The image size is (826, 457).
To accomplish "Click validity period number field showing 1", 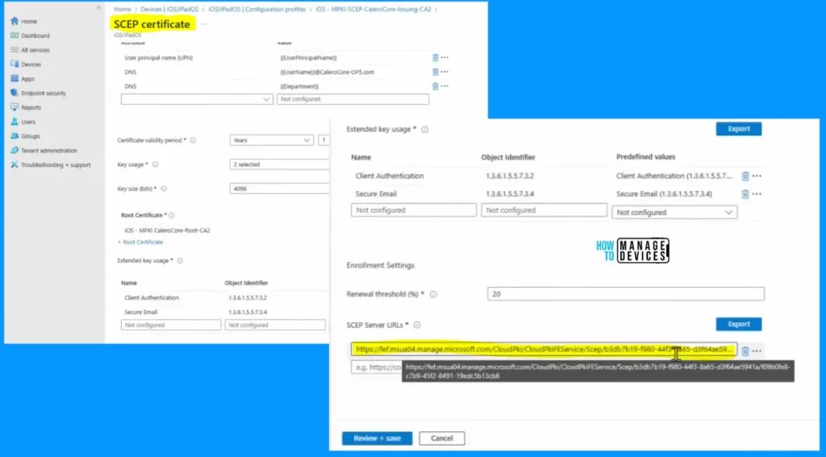I will (x=323, y=140).
